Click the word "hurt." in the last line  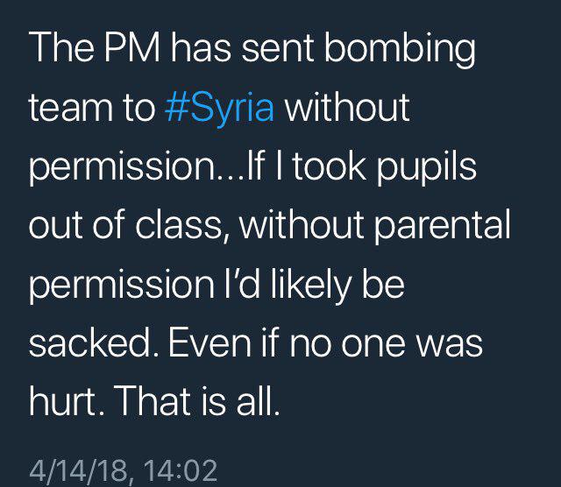point(68,400)
